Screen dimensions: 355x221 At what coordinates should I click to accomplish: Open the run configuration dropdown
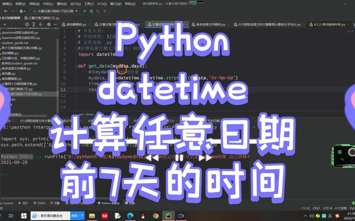point(55,11)
